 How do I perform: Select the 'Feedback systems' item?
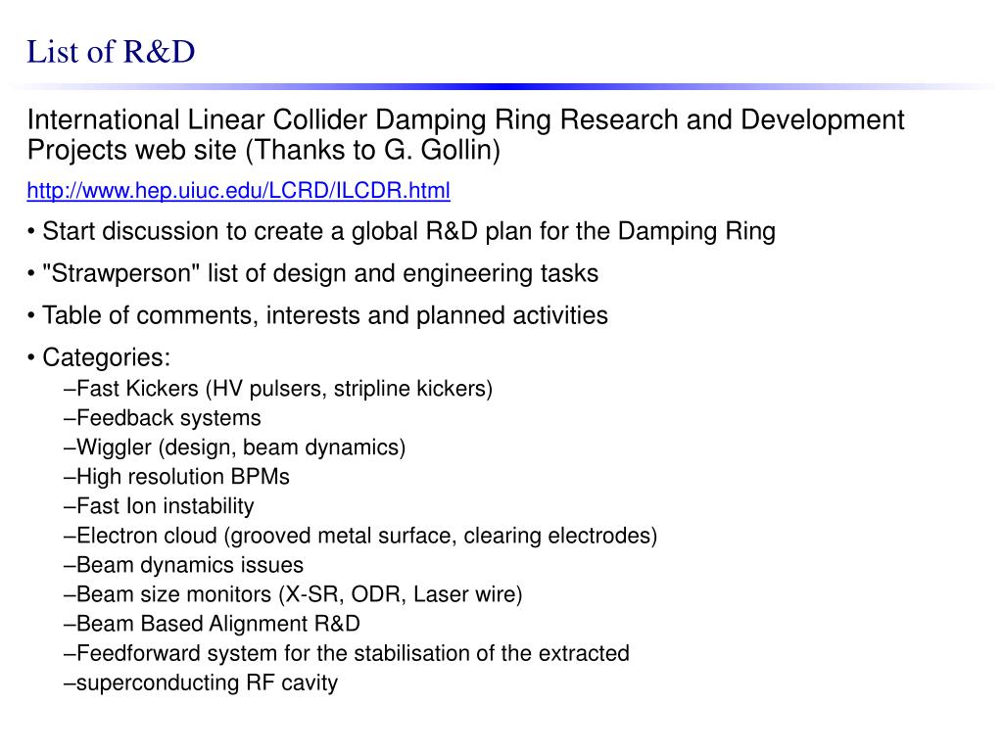click(163, 418)
